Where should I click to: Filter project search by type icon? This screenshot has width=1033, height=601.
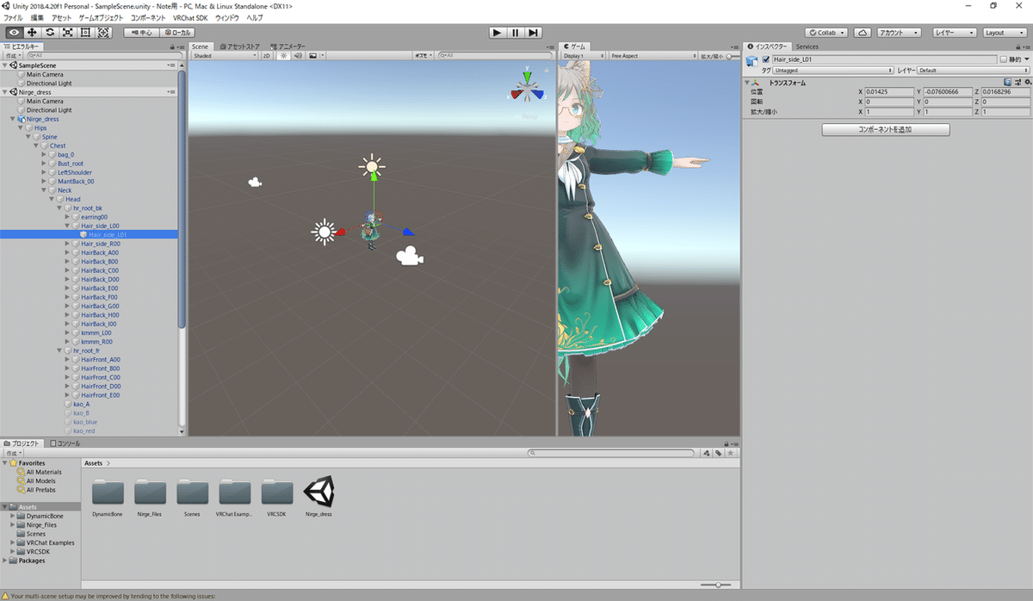point(706,452)
